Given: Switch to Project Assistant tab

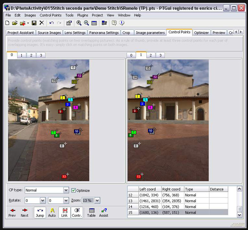Looking at the screenshot, I should coord(21,33).
